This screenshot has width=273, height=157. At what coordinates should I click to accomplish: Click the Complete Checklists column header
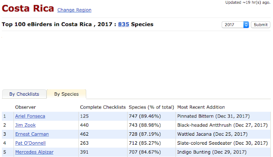(103, 107)
